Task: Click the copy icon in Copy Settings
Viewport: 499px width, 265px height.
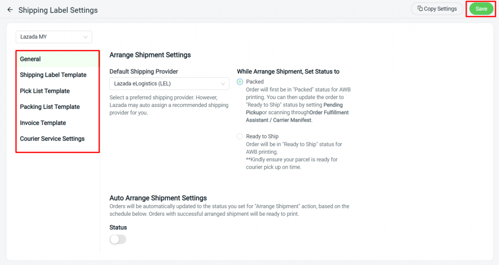Action: pyautogui.click(x=420, y=9)
